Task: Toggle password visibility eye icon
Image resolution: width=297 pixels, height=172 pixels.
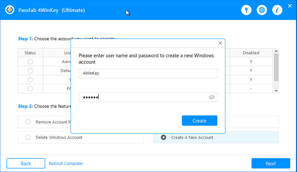Action: coord(212,97)
